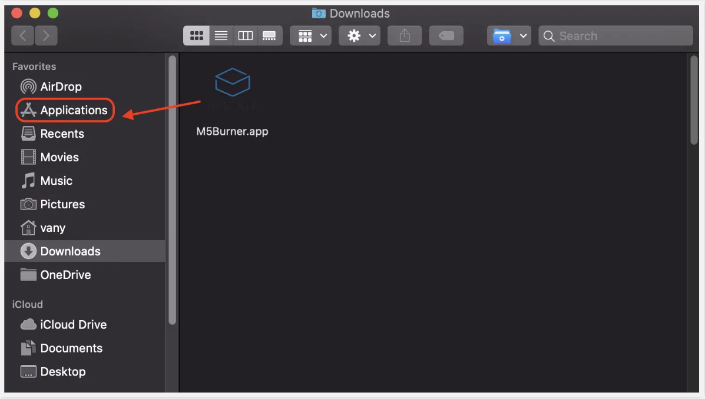Click the Downloads folder icon in title bar
This screenshot has height=399, width=705.
(x=319, y=13)
